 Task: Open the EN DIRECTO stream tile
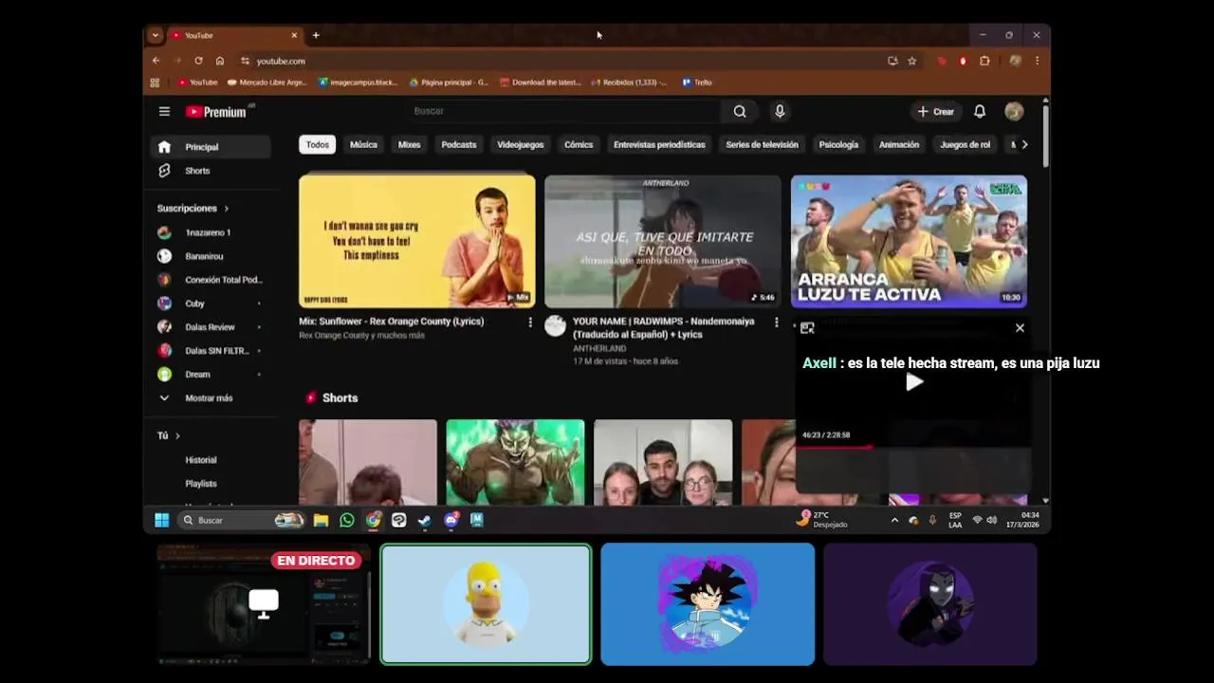coord(264,604)
